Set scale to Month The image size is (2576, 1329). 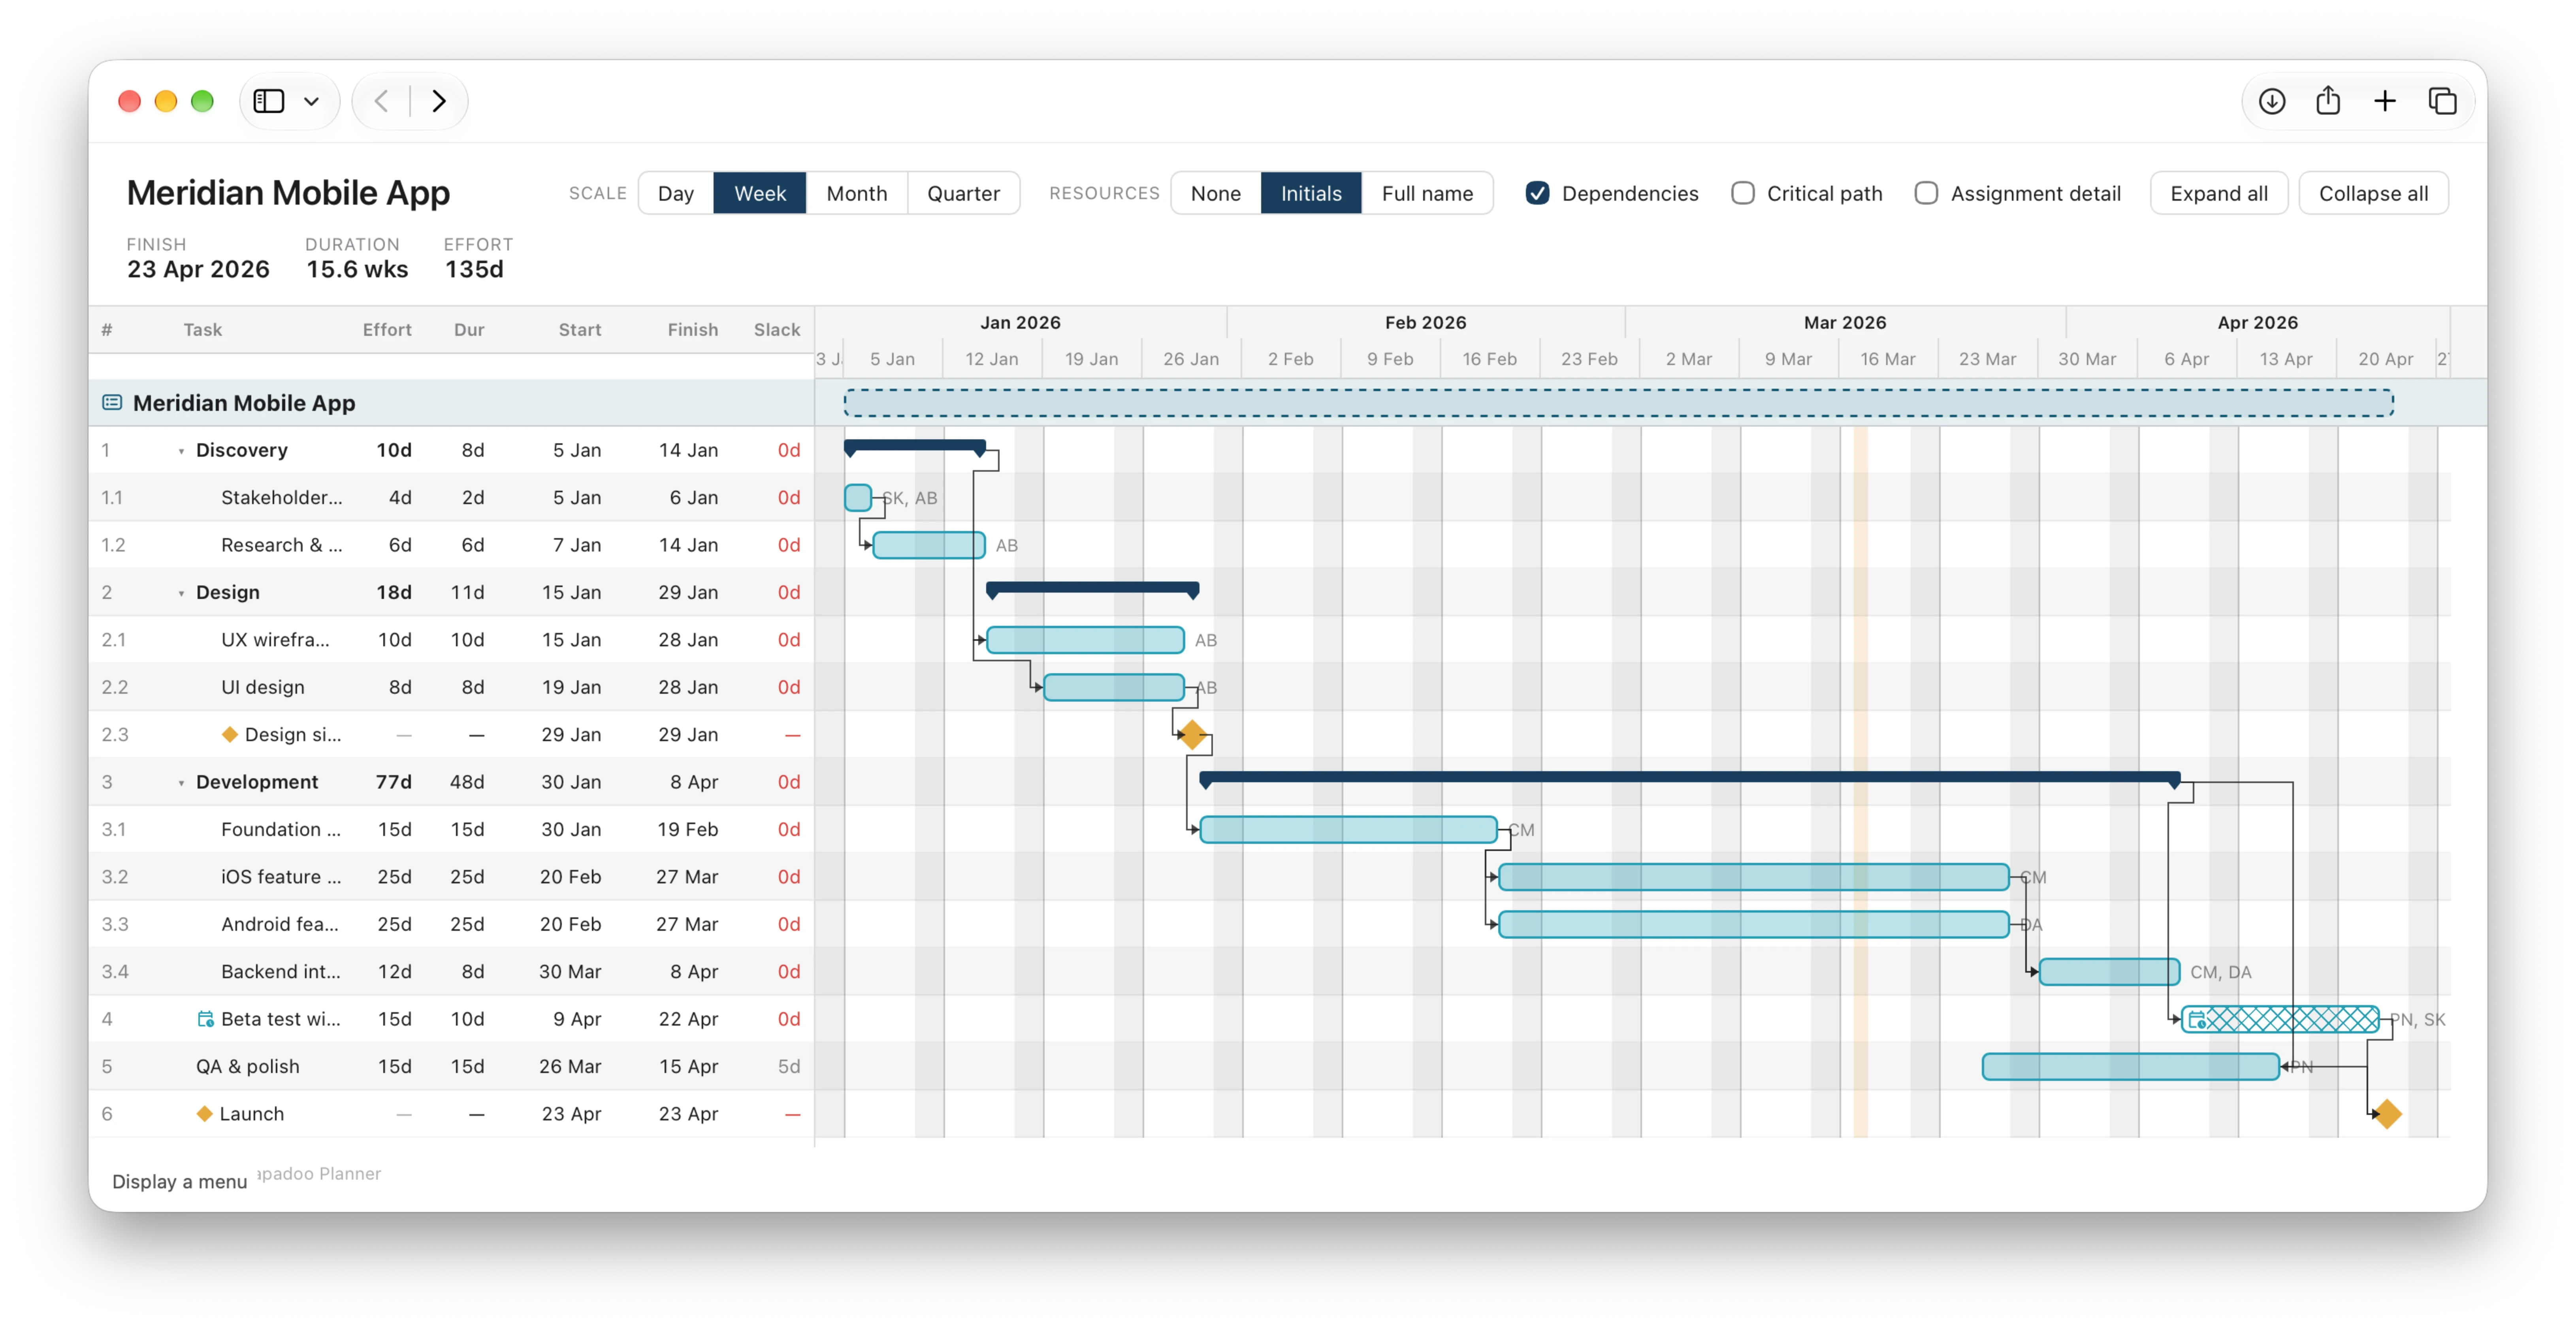856,193
